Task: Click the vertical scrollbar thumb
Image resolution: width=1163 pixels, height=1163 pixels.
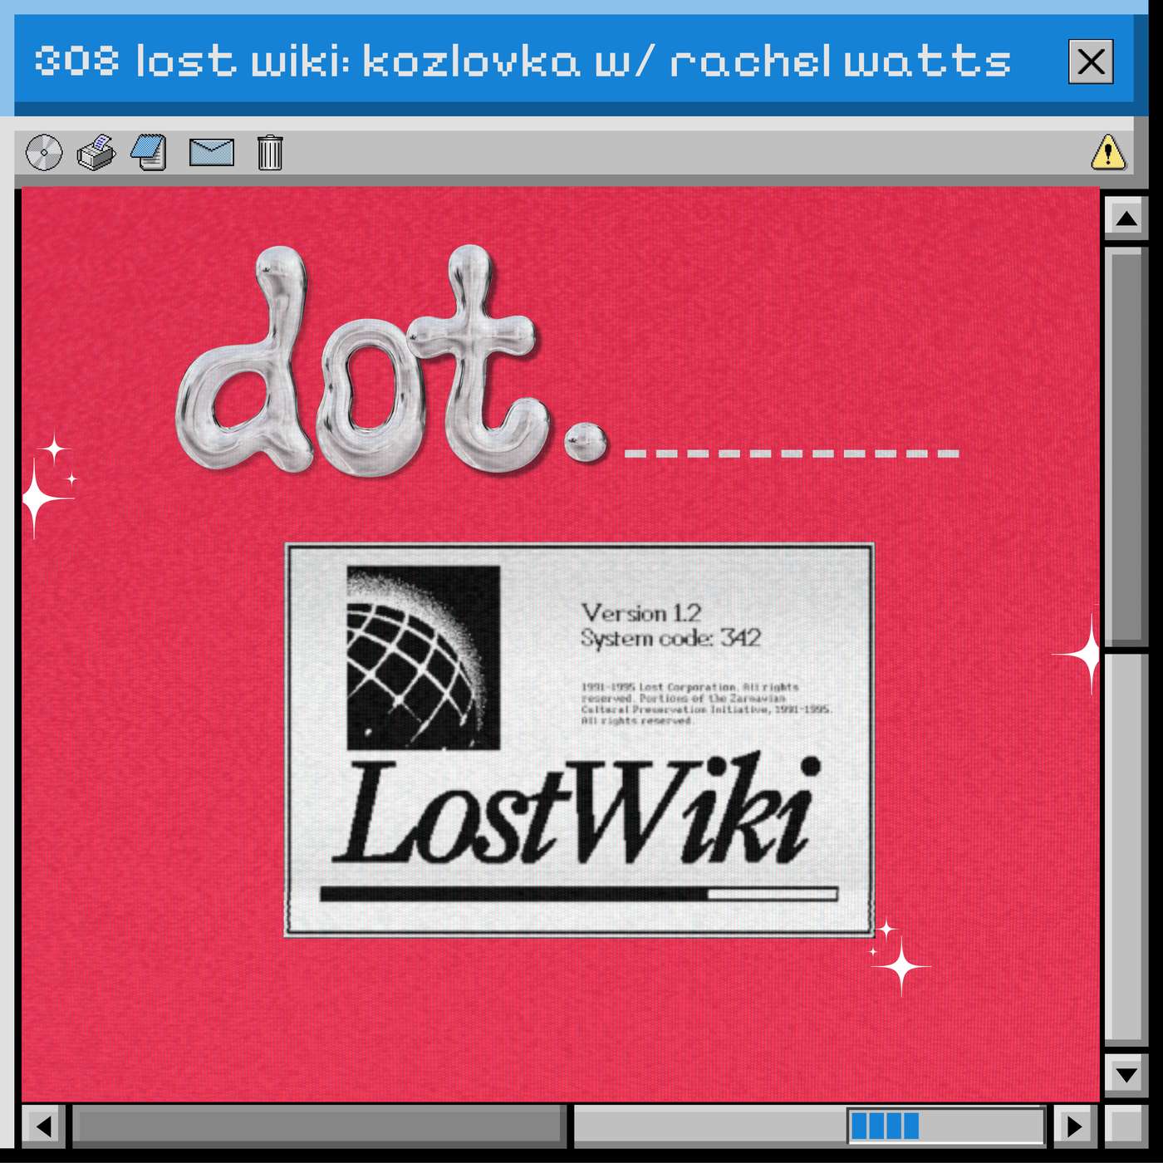Action: (x=1126, y=446)
